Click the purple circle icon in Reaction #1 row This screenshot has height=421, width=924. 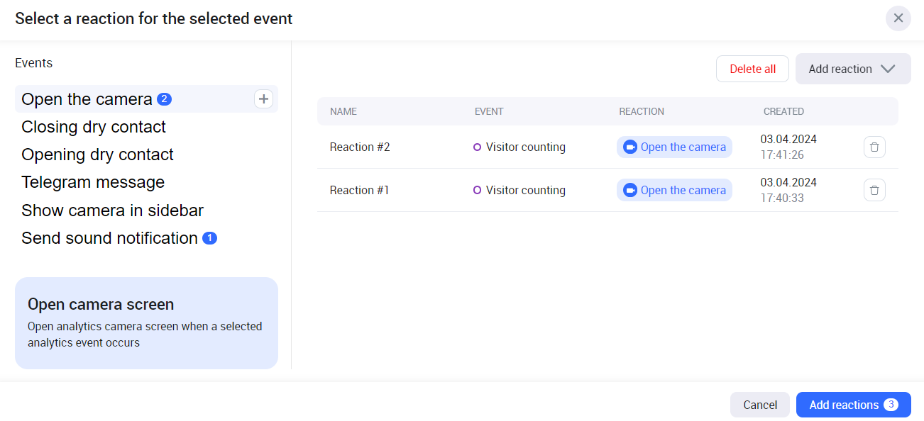tap(477, 190)
